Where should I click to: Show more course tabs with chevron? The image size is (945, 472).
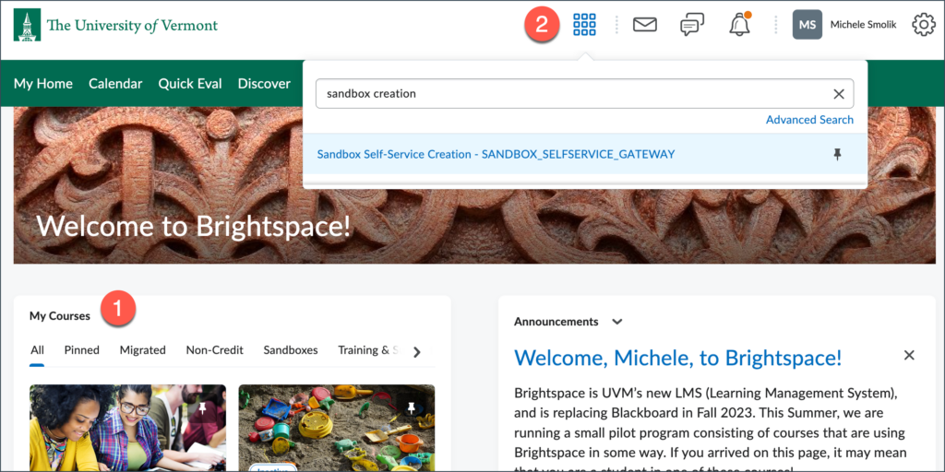pyautogui.click(x=417, y=352)
